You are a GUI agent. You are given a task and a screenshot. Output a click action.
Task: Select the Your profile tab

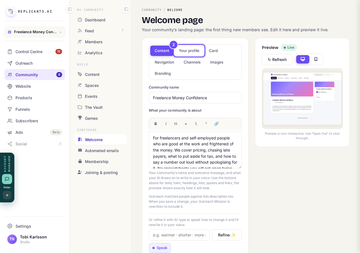(x=189, y=51)
